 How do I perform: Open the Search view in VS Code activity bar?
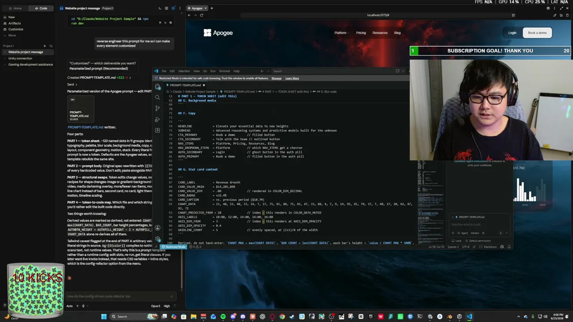click(x=158, y=97)
